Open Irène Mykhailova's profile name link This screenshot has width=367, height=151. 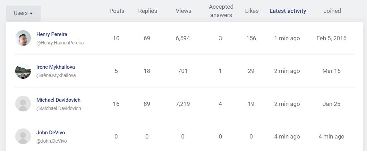tap(56, 67)
